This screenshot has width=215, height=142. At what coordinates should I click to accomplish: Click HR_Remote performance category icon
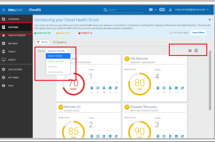click(176, 88)
